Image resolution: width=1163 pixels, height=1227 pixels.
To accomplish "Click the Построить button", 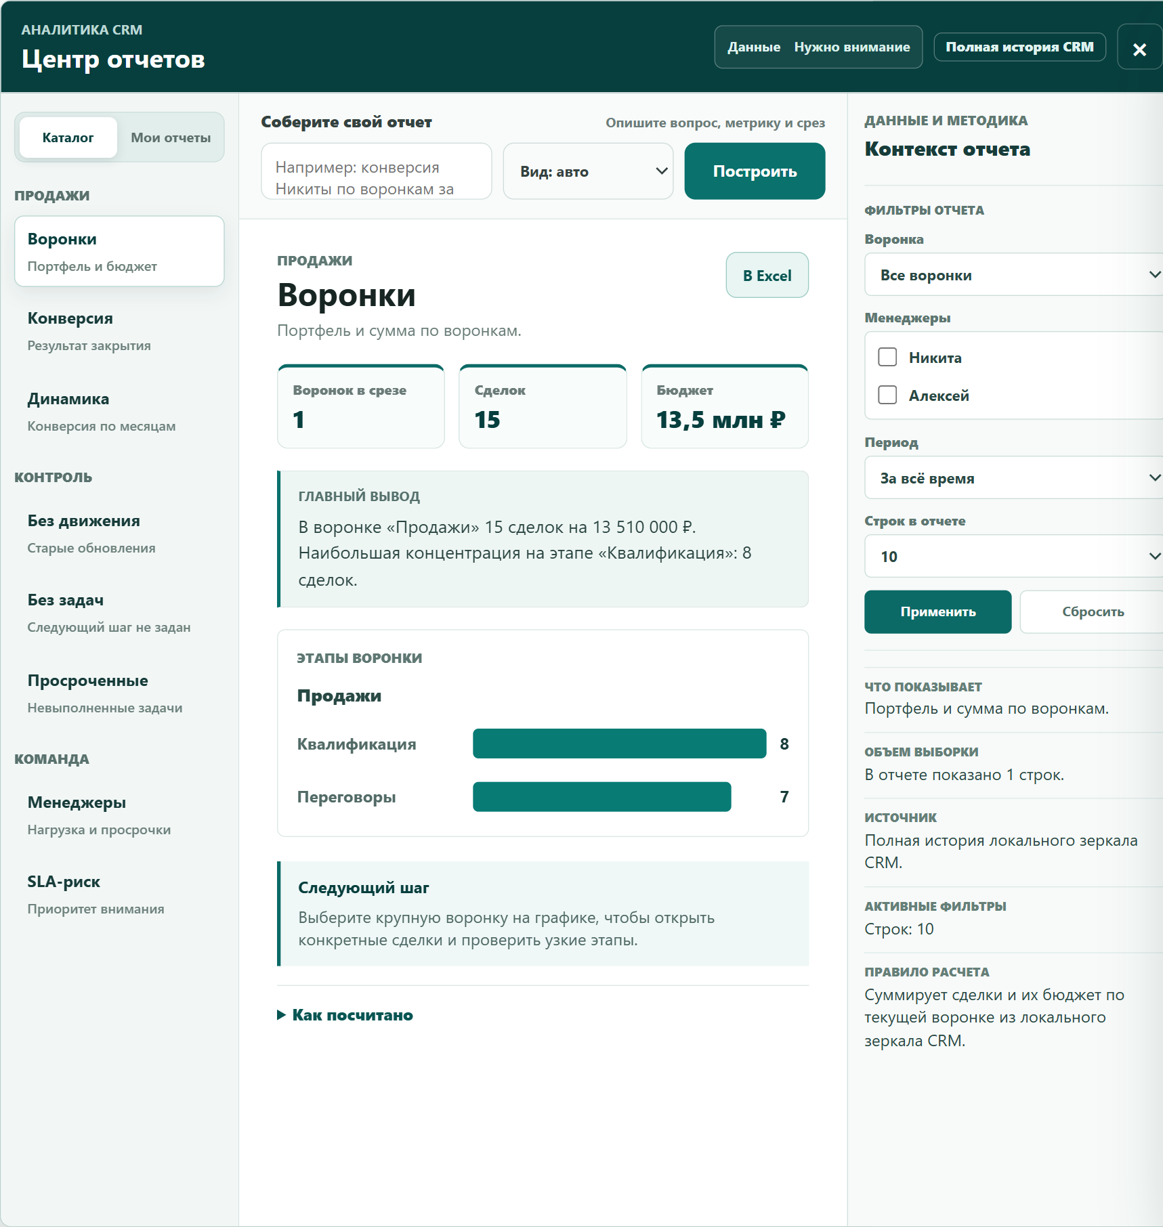I will pyautogui.click(x=755, y=171).
